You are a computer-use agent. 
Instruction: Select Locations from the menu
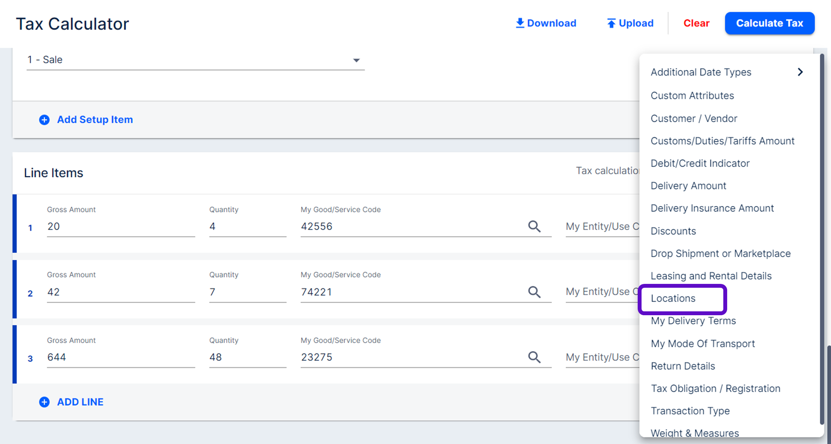(673, 299)
